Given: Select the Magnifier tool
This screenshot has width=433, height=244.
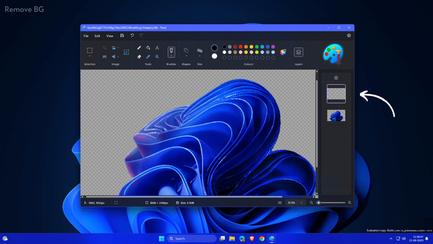Looking at the screenshot, I should (157, 57).
